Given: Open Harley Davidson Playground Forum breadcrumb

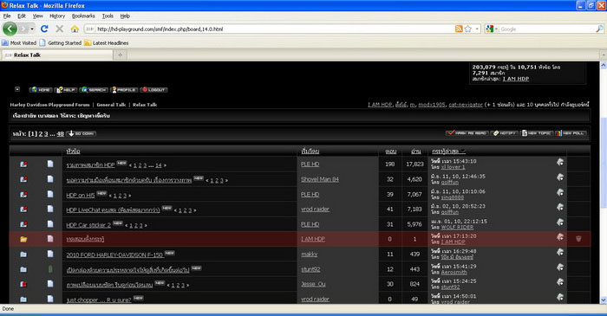Looking at the screenshot, I should pyautogui.click(x=50, y=105).
